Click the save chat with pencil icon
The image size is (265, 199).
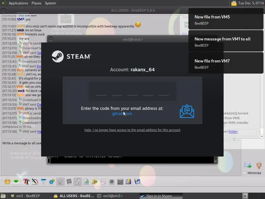click(x=128, y=182)
